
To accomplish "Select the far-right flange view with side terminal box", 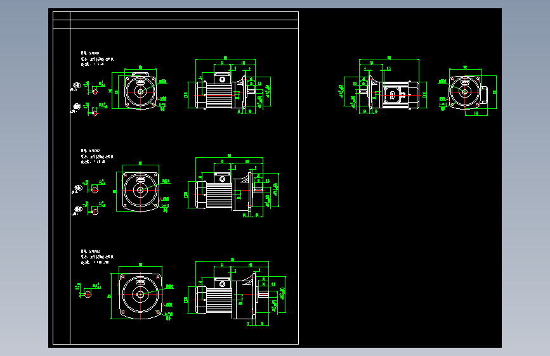I will (x=468, y=91).
